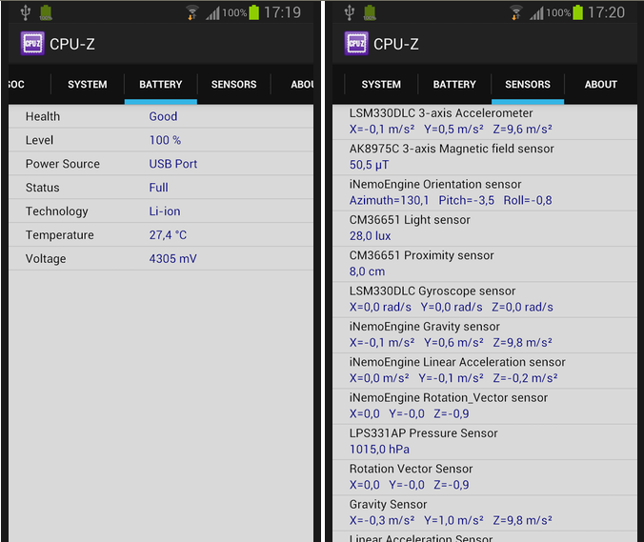The height and width of the screenshot is (542, 644).
Task: Tap the 1015,0 hPa value
Action: coord(379,450)
